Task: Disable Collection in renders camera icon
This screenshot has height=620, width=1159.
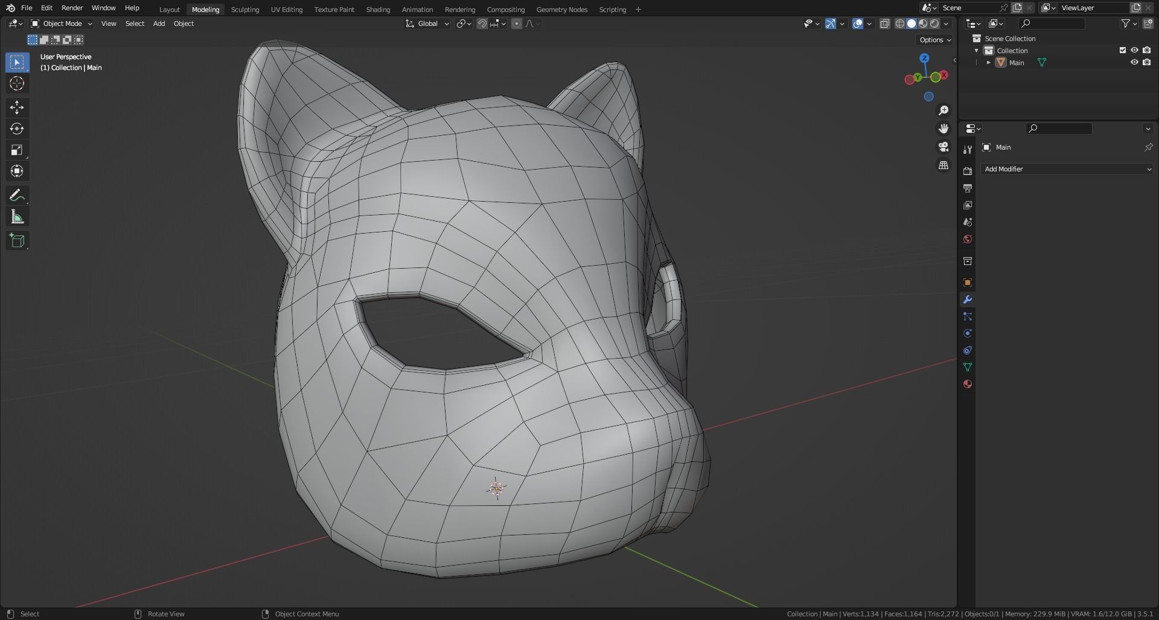Action: pyautogui.click(x=1146, y=50)
